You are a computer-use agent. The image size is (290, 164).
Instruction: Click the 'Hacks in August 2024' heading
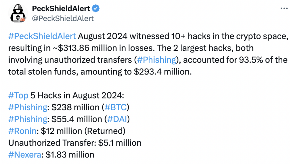[77, 95]
